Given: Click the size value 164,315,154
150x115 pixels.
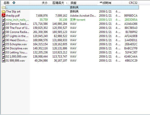Looking at the screenshot, I should click(40, 44).
